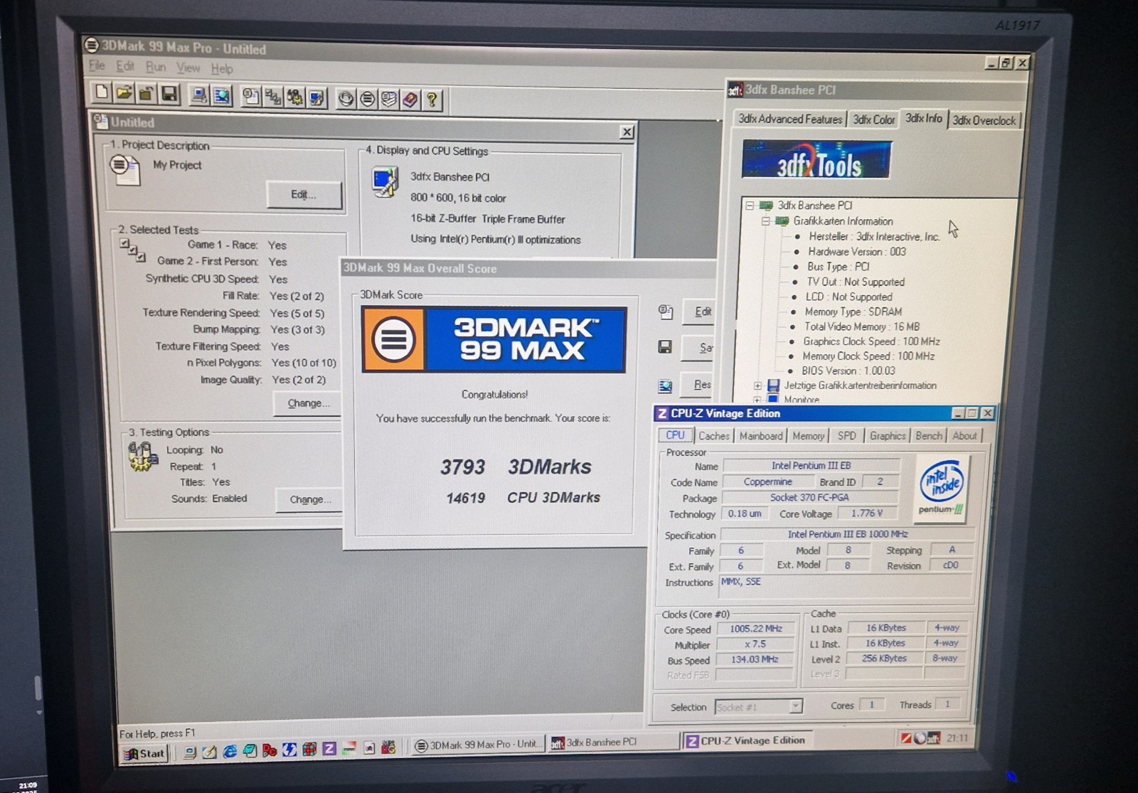Activate 3dfx Banshee PCI taskbar button
Viewport: 1138px width, 793px height.
(614, 742)
